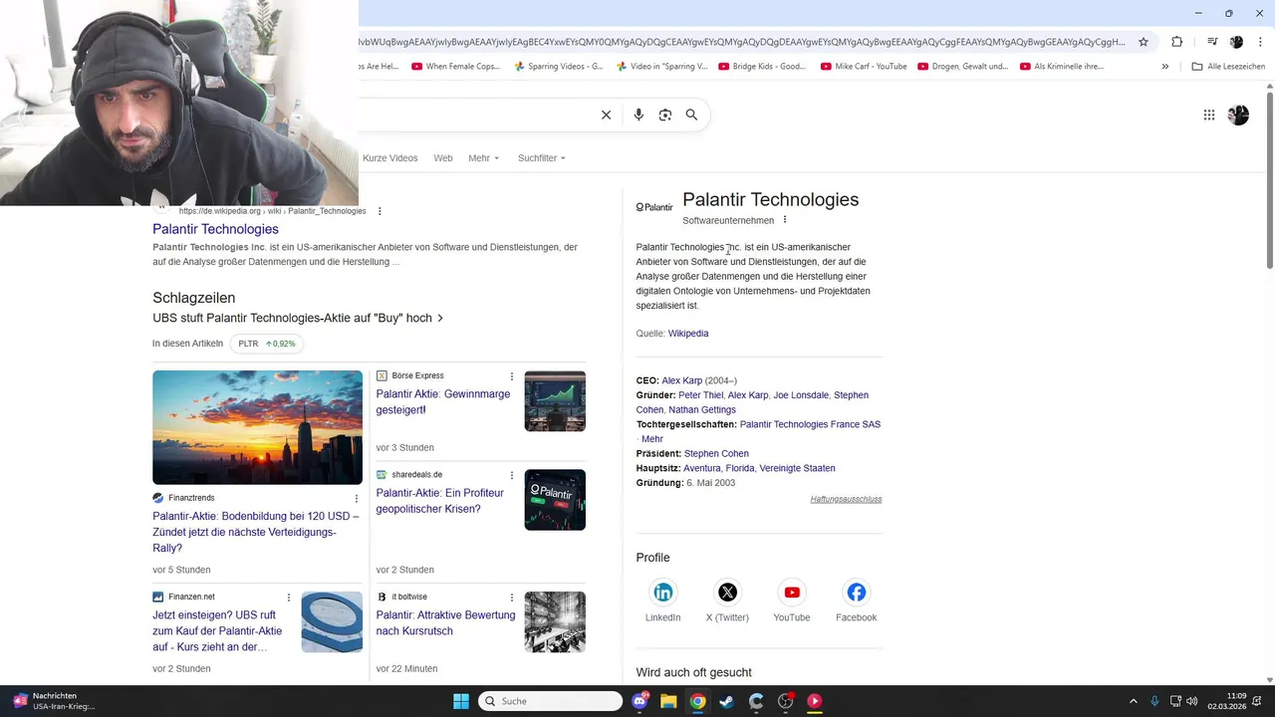Open the Google account avatar on the page
The width and height of the screenshot is (1275, 717).
point(1238,115)
